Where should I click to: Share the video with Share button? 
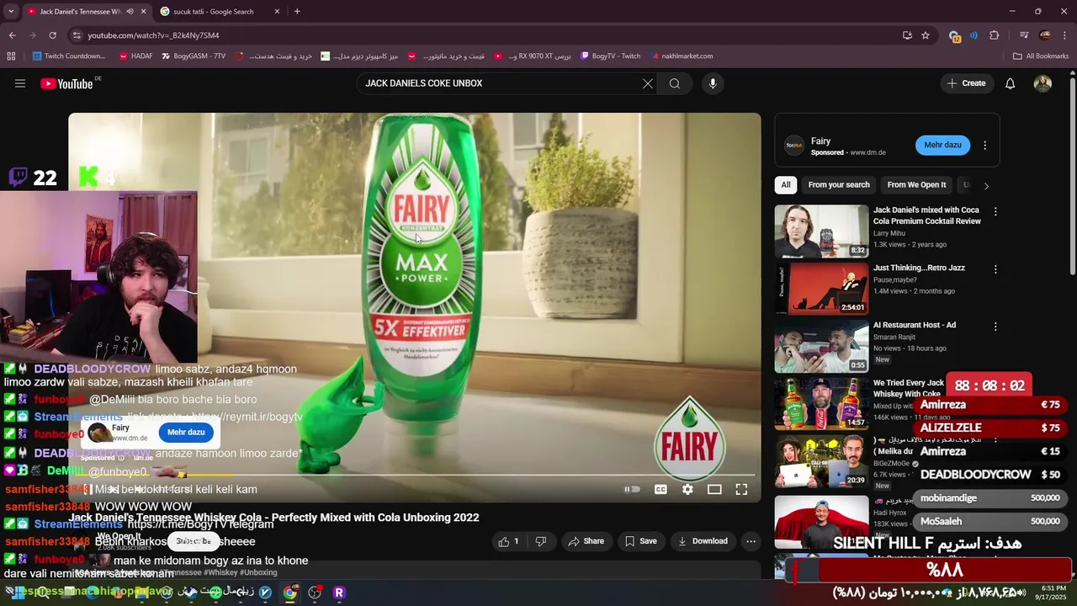coord(586,541)
